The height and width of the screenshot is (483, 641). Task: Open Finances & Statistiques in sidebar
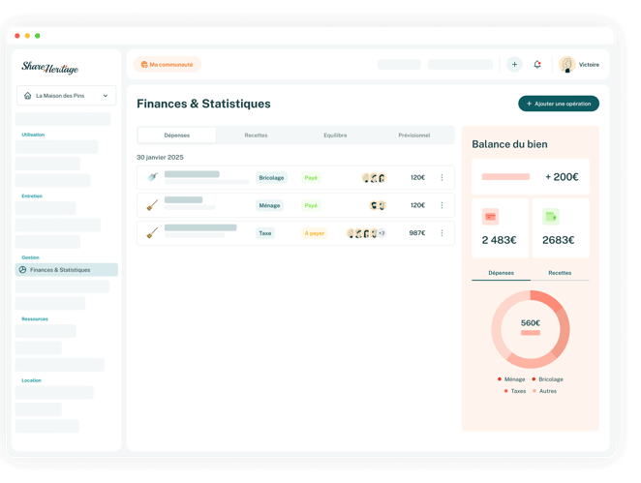coord(67,270)
